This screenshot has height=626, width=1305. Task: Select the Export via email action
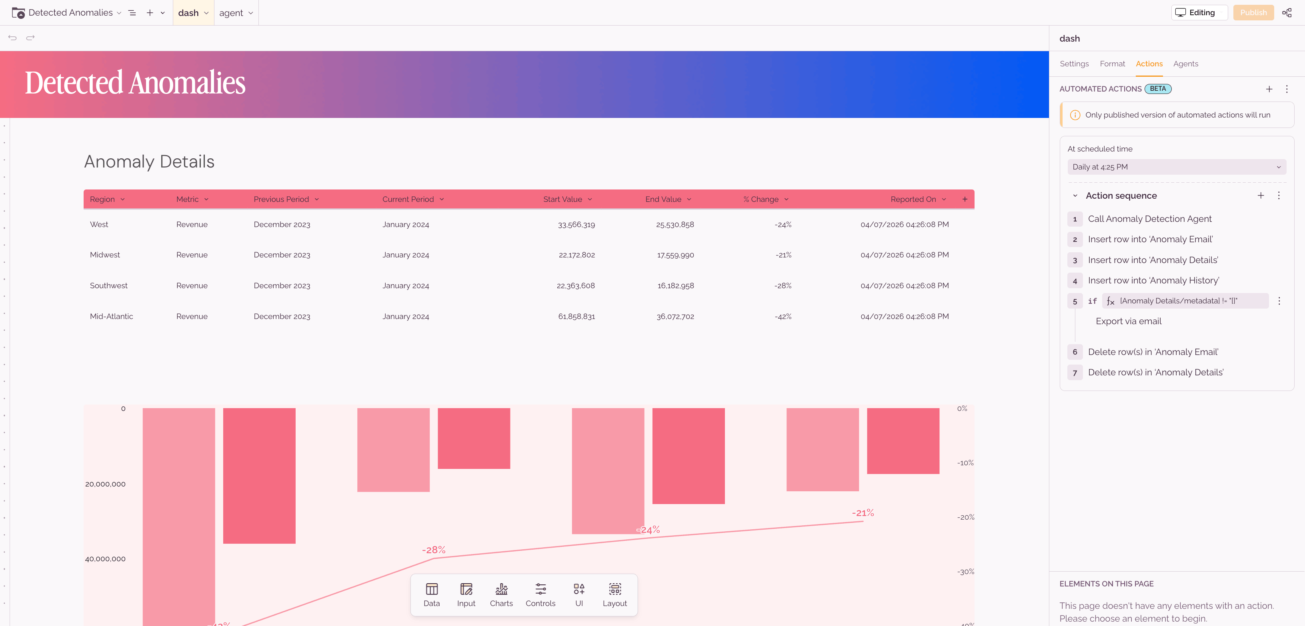coord(1128,321)
